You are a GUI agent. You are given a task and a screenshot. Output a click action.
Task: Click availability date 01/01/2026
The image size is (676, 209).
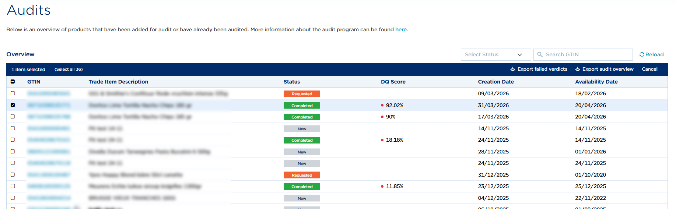coord(591,152)
